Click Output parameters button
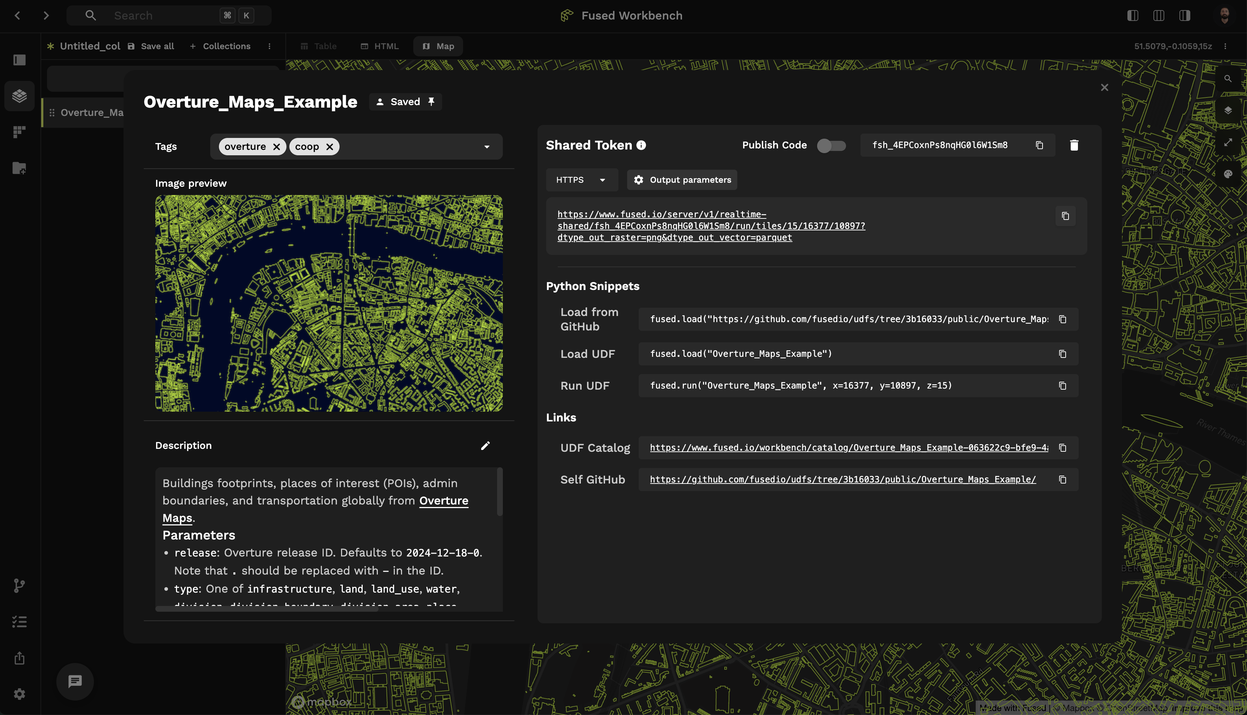The image size is (1247, 715). (682, 180)
